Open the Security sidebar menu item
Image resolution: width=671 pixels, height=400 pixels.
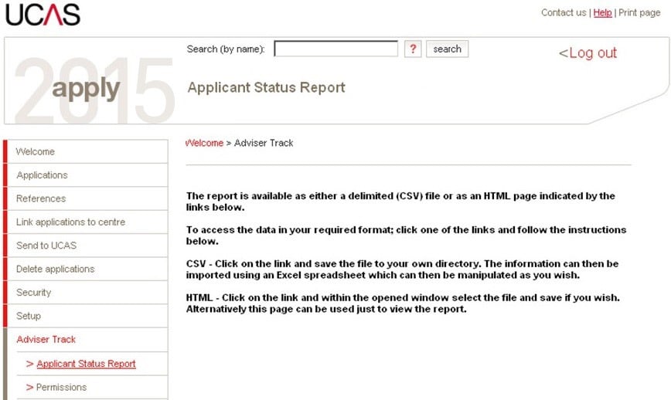click(x=87, y=293)
